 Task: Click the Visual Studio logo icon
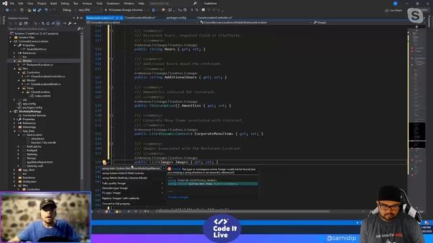coord(5,3)
